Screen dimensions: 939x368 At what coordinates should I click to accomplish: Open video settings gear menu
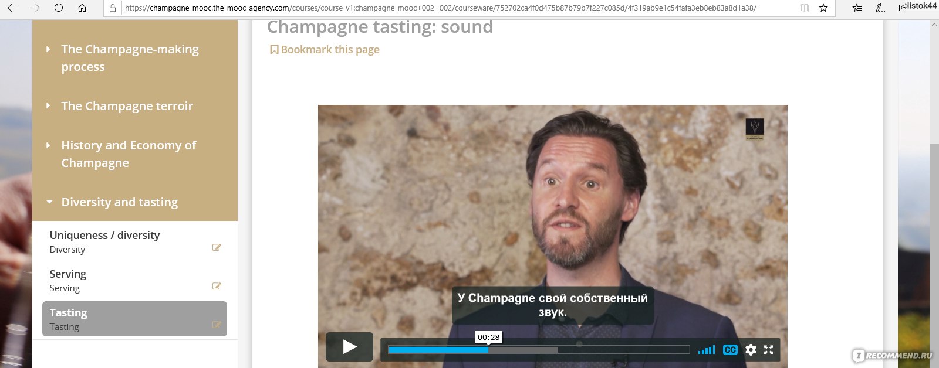pyautogui.click(x=751, y=350)
